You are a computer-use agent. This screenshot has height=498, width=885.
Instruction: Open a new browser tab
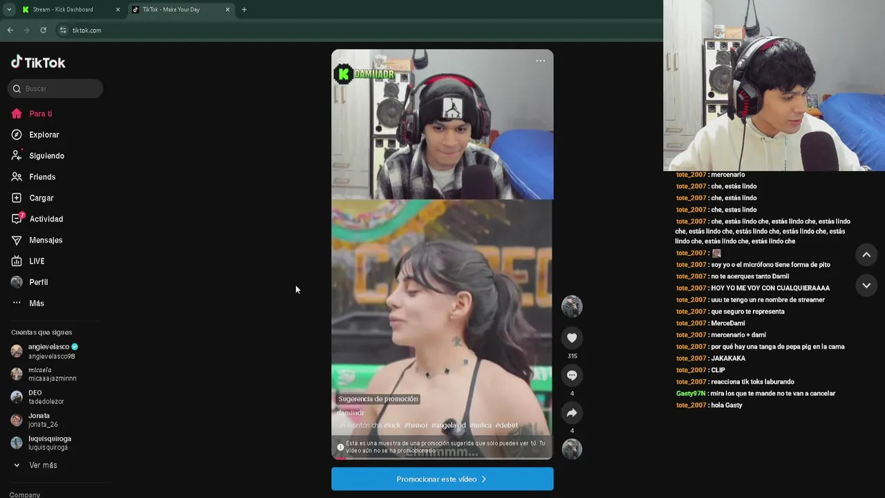point(244,10)
